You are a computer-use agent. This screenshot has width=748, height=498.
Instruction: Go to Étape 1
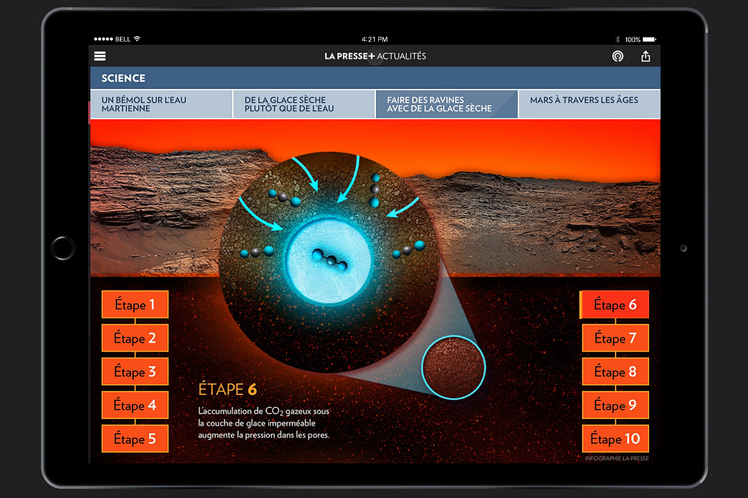[x=135, y=304]
